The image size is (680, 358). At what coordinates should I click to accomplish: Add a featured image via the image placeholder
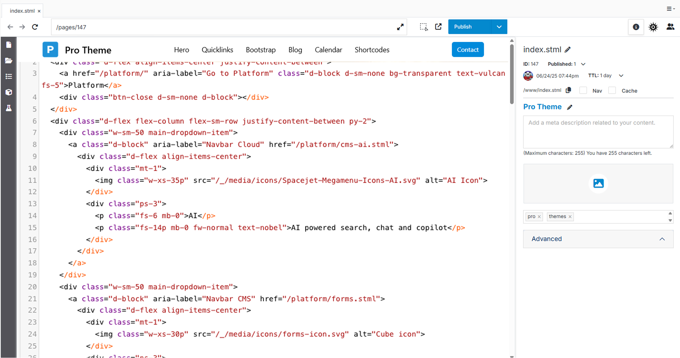coord(598,183)
